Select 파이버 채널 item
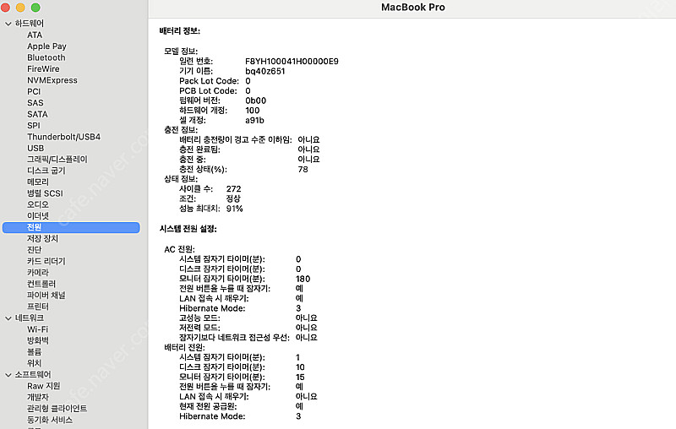The image size is (676, 429). tap(46, 295)
